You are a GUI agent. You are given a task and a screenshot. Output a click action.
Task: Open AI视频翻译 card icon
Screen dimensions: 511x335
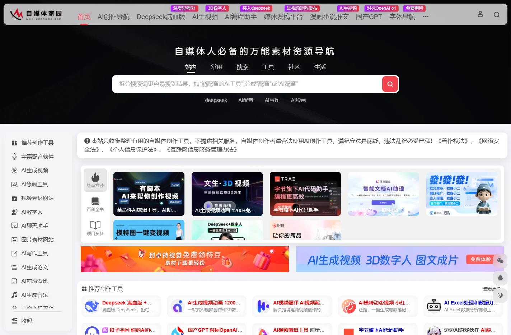[263, 306]
